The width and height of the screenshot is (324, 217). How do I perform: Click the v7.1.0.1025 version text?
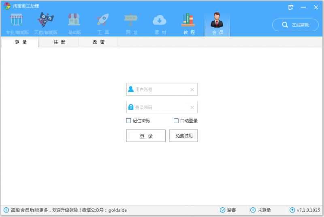(x=309, y=210)
